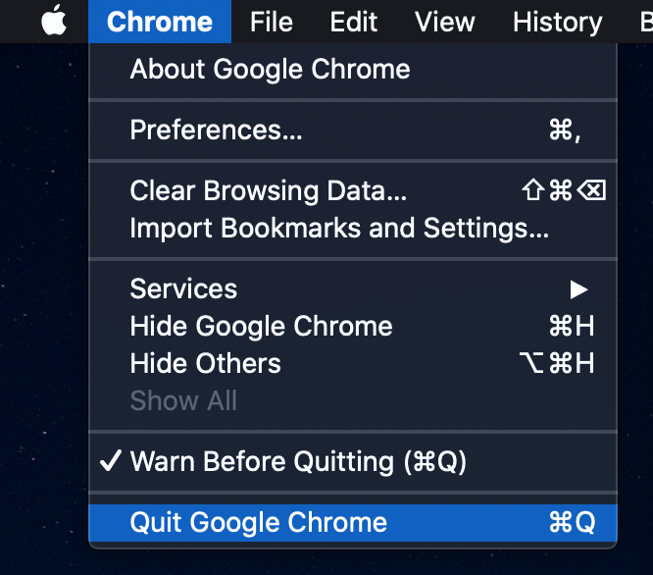Toggle Warn Before Quitting option
The width and height of the screenshot is (653, 575).
[353, 461]
